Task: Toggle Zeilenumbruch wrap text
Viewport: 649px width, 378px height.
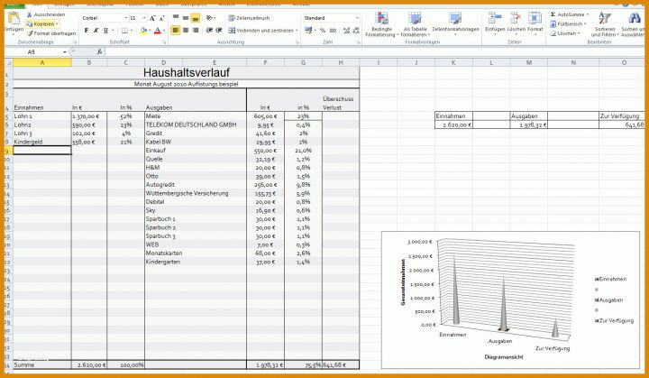Action: (x=249, y=18)
